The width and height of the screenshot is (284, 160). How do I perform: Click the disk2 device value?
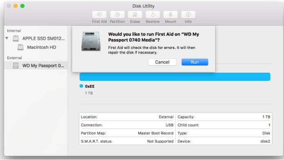point(265,141)
